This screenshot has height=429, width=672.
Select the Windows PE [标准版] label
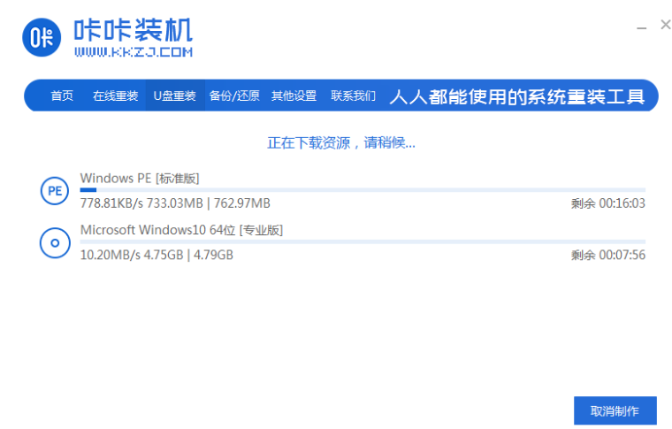tap(146, 178)
